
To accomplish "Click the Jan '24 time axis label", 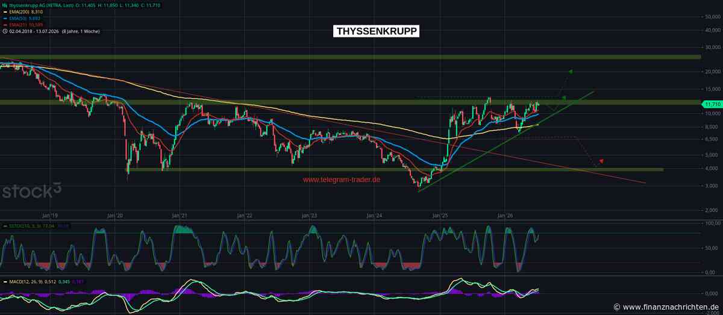I will point(375,214).
